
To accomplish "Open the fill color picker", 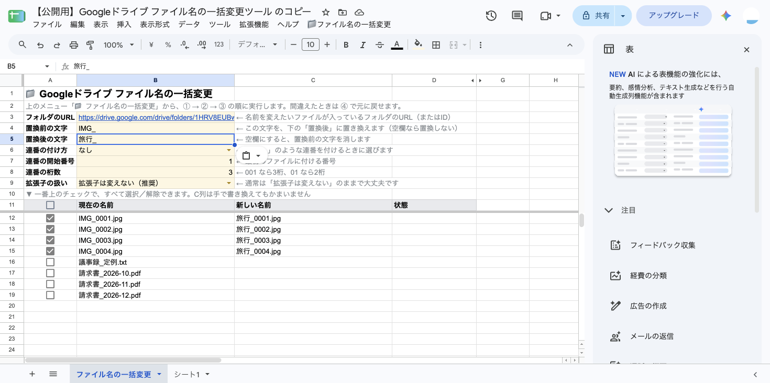I will tap(418, 45).
